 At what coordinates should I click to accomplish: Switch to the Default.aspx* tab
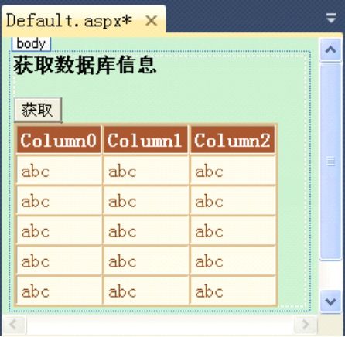point(84,20)
